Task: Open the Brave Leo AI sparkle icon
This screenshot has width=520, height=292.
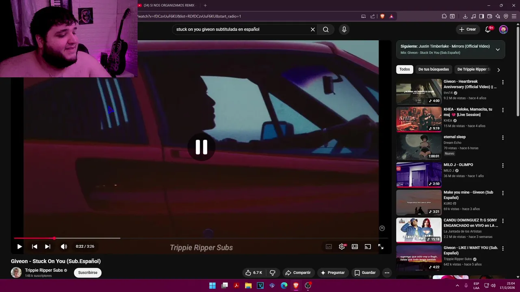Action: [x=498, y=16]
